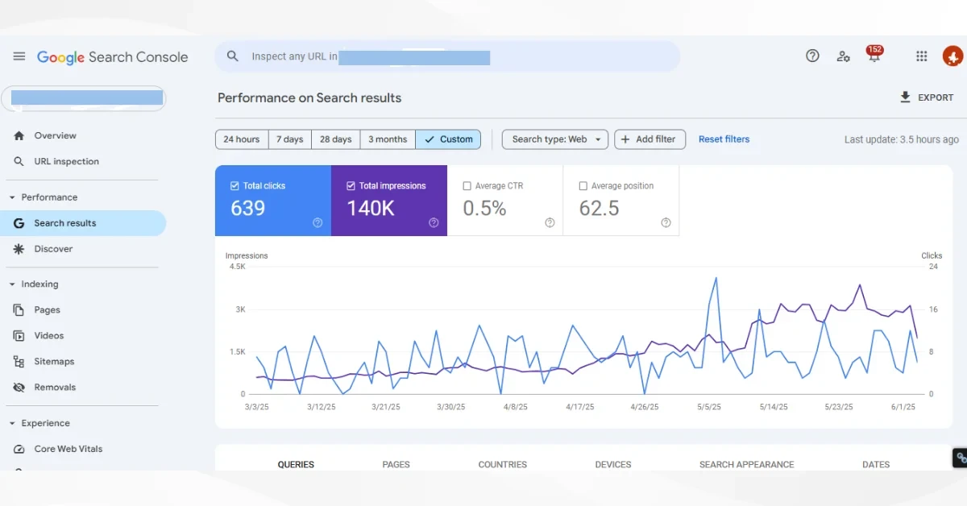Open the Search type: Web dropdown
Image resolution: width=967 pixels, height=506 pixels.
coord(554,139)
